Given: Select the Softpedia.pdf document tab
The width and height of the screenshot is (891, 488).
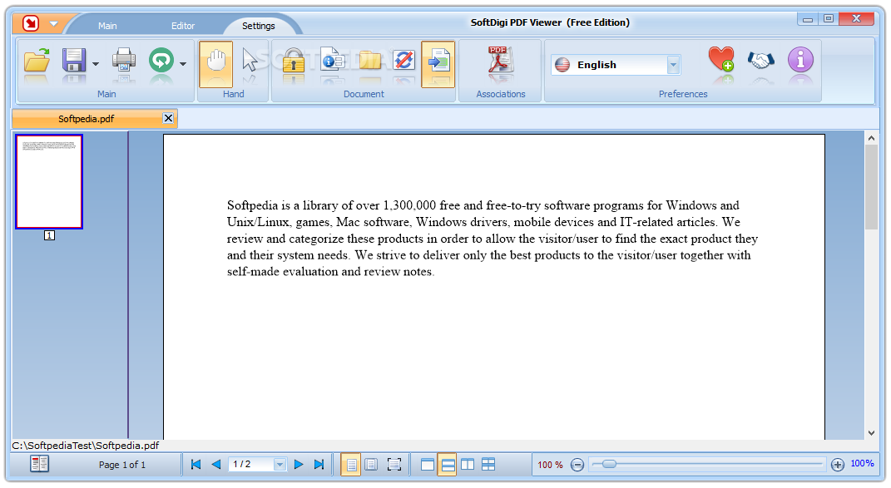Looking at the screenshot, I should click(87, 119).
